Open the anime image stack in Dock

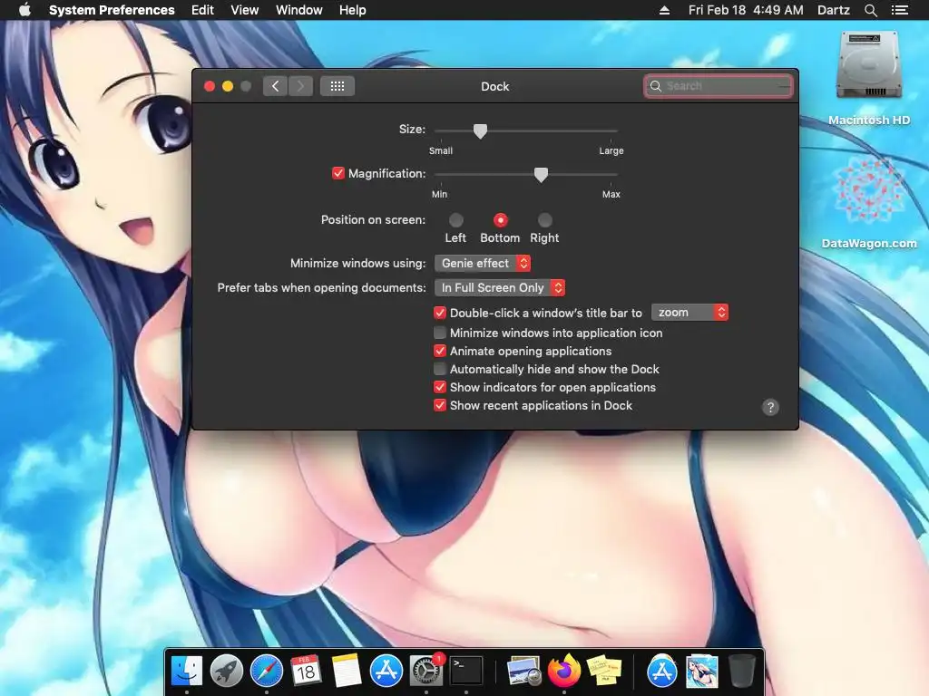pyautogui.click(x=702, y=672)
